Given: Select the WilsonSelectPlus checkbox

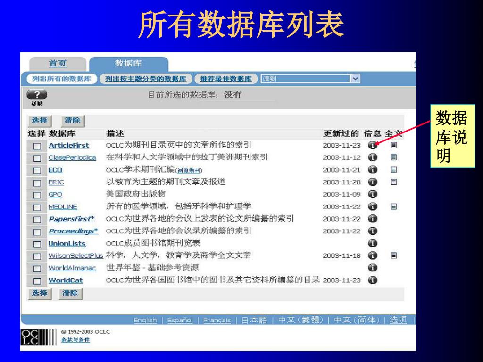Looking at the screenshot, I should (37, 256).
